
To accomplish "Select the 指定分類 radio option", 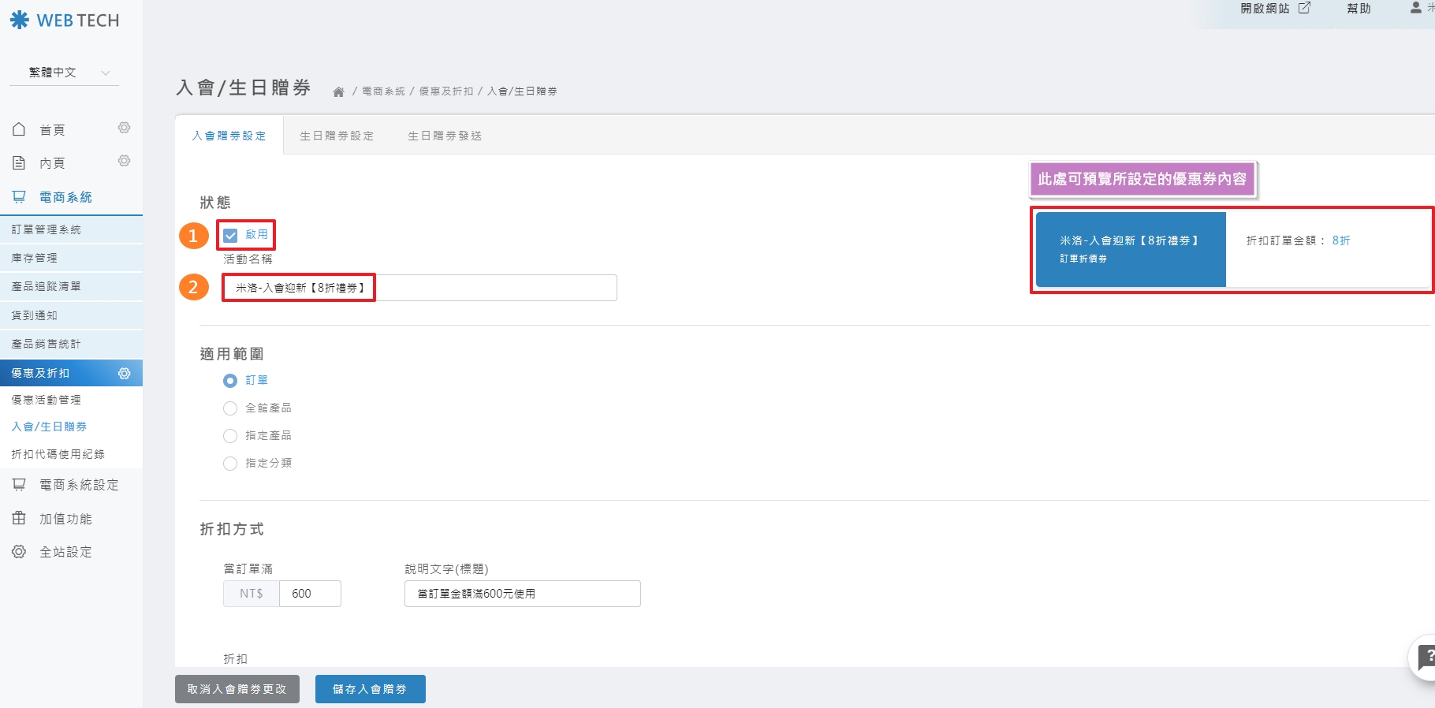I will click(x=230, y=463).
